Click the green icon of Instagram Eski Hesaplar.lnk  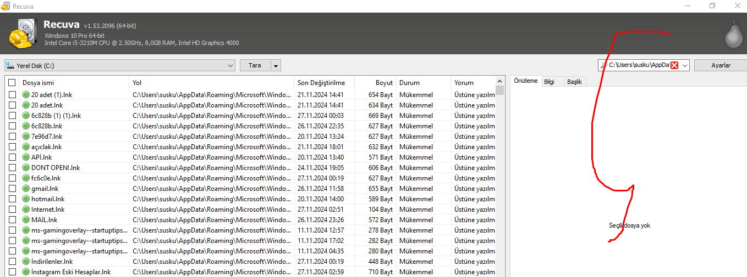(x=26, y=272)
